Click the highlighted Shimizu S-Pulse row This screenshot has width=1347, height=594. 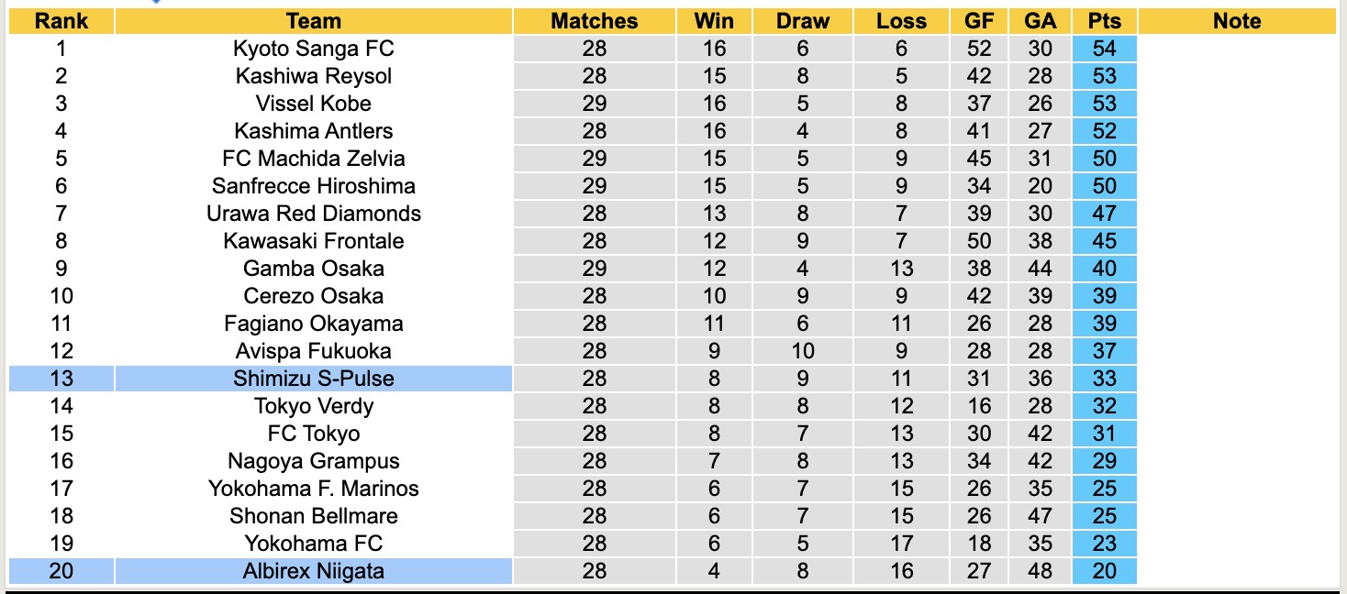(x=313, y=379)
